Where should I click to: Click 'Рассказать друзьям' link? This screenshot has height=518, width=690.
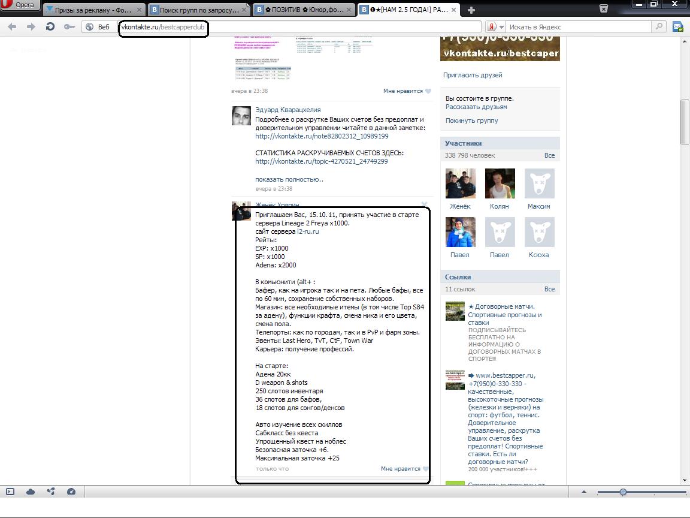476,107
